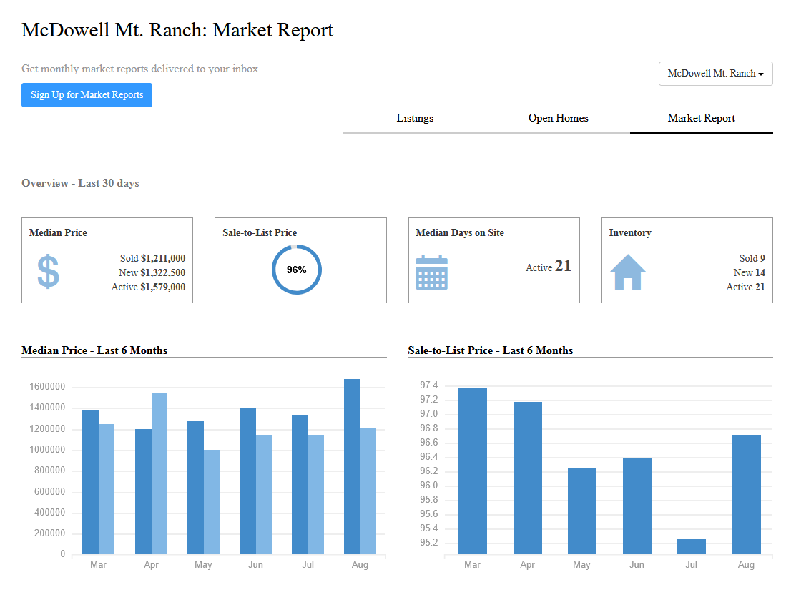The height and width of the screenshot is (595, 791).
Task: Click the dark Aug bar in Median Price chart
Action: (352, 466)
